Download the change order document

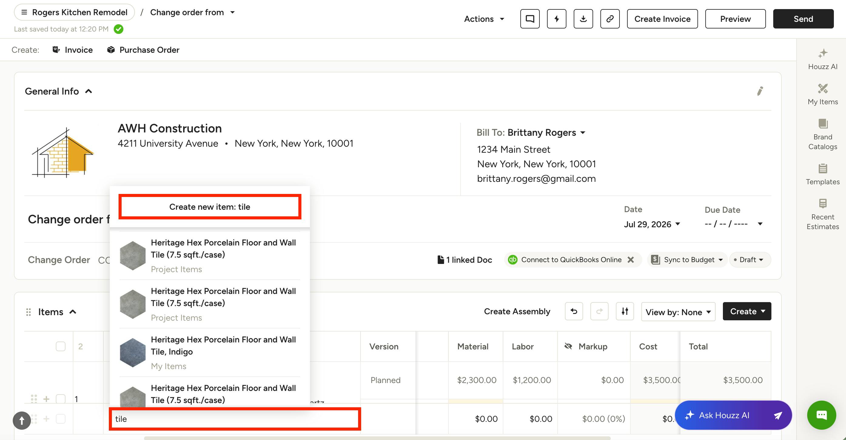583,19
